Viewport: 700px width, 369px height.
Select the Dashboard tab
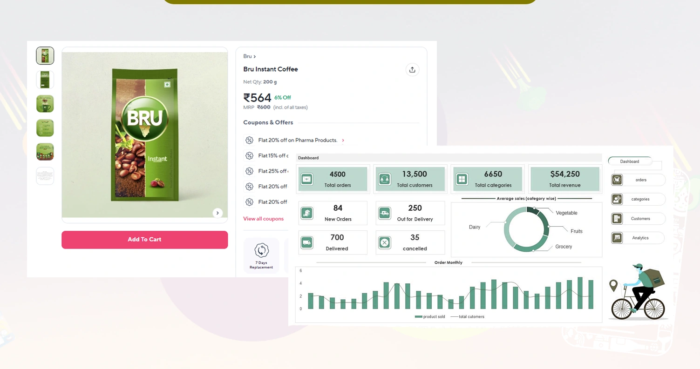(x=629, y=161)
